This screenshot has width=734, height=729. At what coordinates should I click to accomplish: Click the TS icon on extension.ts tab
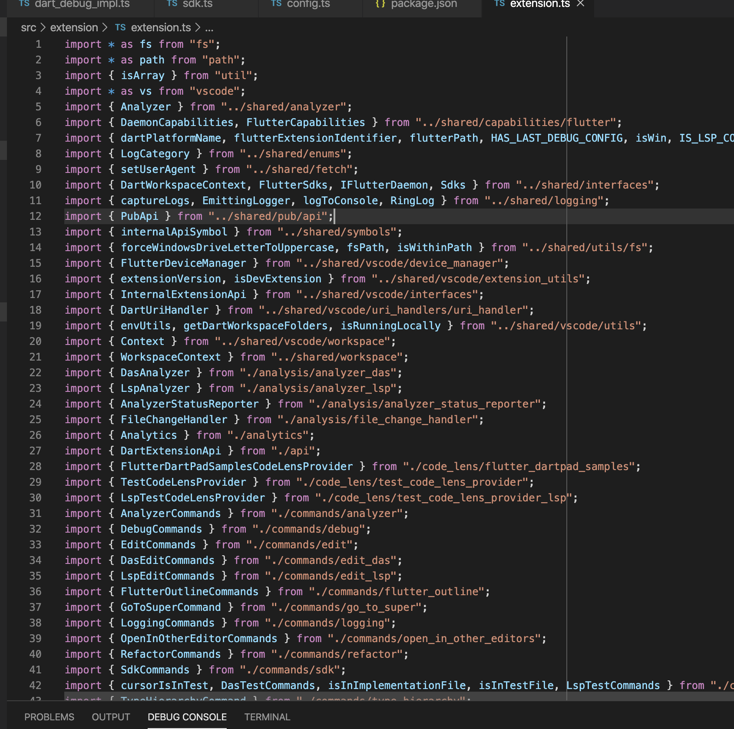tap(499, 3)
